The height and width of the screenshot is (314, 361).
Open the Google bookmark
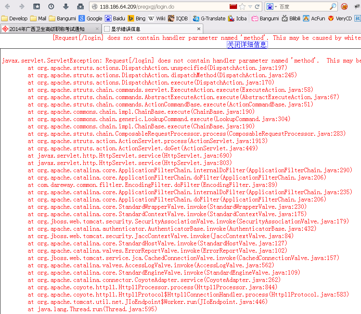pos(91,18)
